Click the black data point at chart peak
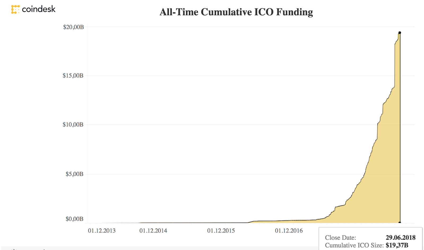The image size is (424, 250). click(x=400, y=33)
